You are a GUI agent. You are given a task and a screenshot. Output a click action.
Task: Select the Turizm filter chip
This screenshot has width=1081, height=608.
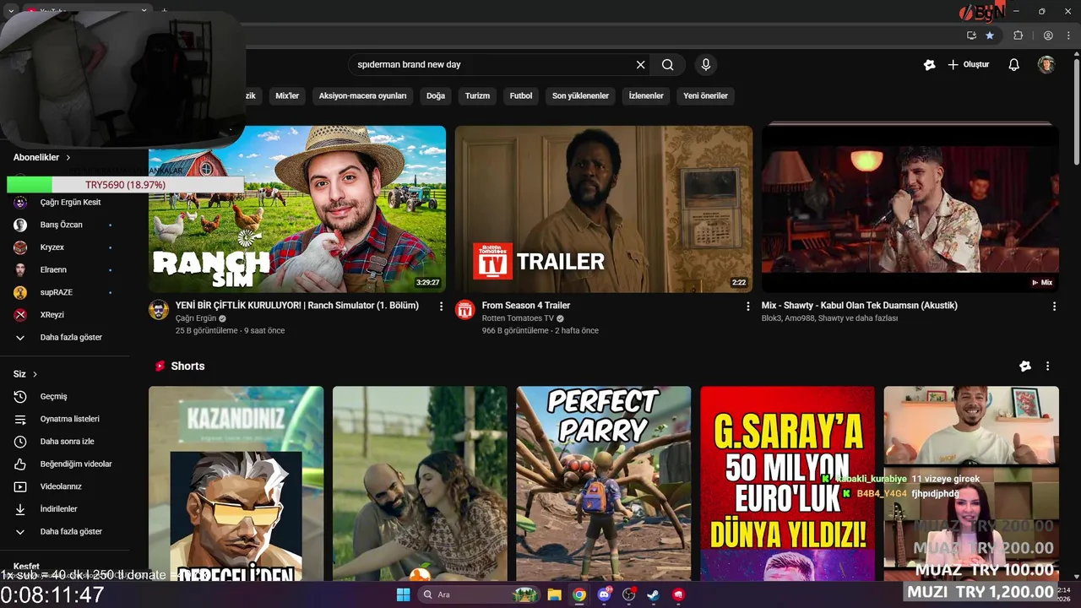coord(477,96)
